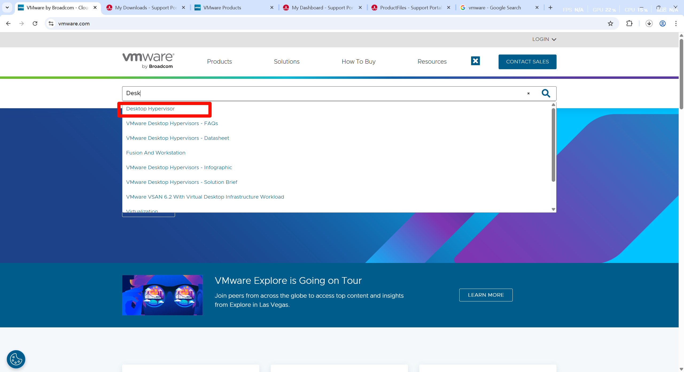Select the Desktop Hypervisor suggestion
This screenshot has width=684, height=372.
tap(150, 109)
